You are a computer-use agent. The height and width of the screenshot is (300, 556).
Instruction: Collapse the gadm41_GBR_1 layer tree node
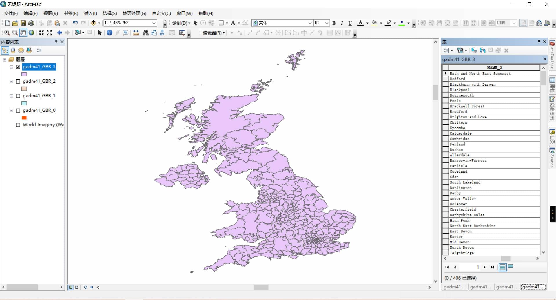coord(12,96)
